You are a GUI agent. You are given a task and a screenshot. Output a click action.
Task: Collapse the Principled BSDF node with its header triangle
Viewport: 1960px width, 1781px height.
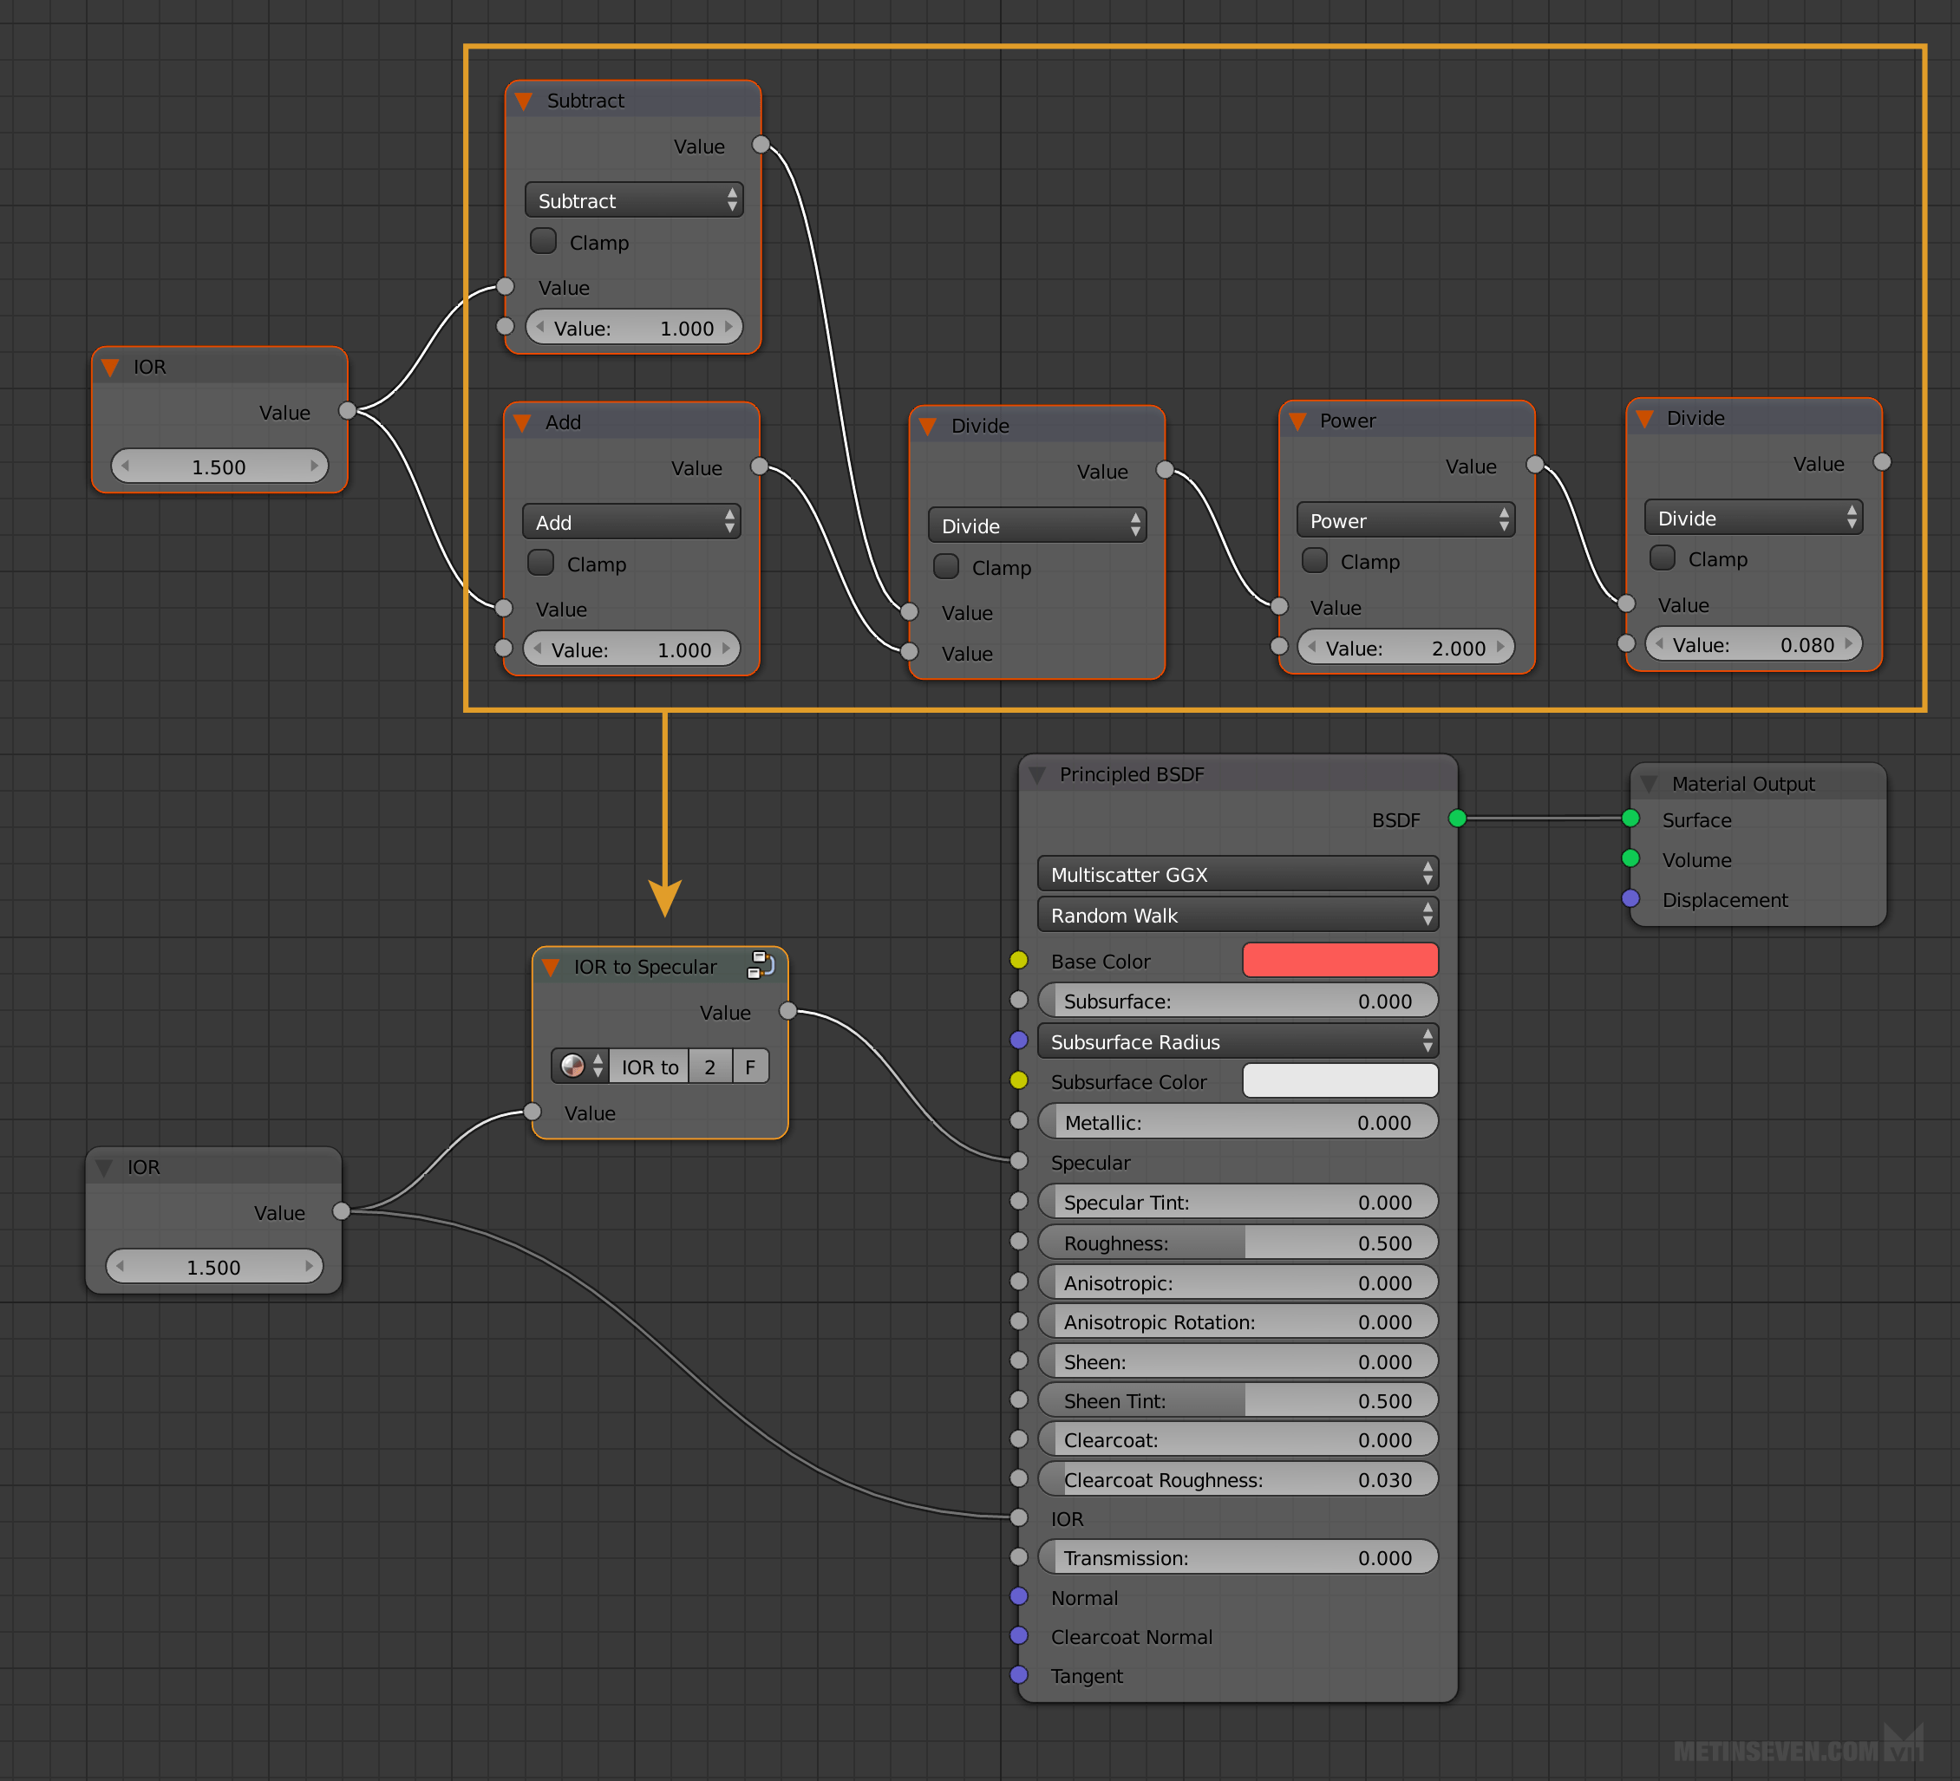point(1037,775)
